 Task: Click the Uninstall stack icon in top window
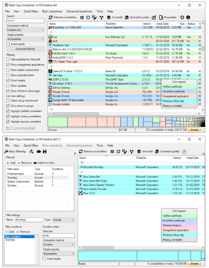(109, 18)
